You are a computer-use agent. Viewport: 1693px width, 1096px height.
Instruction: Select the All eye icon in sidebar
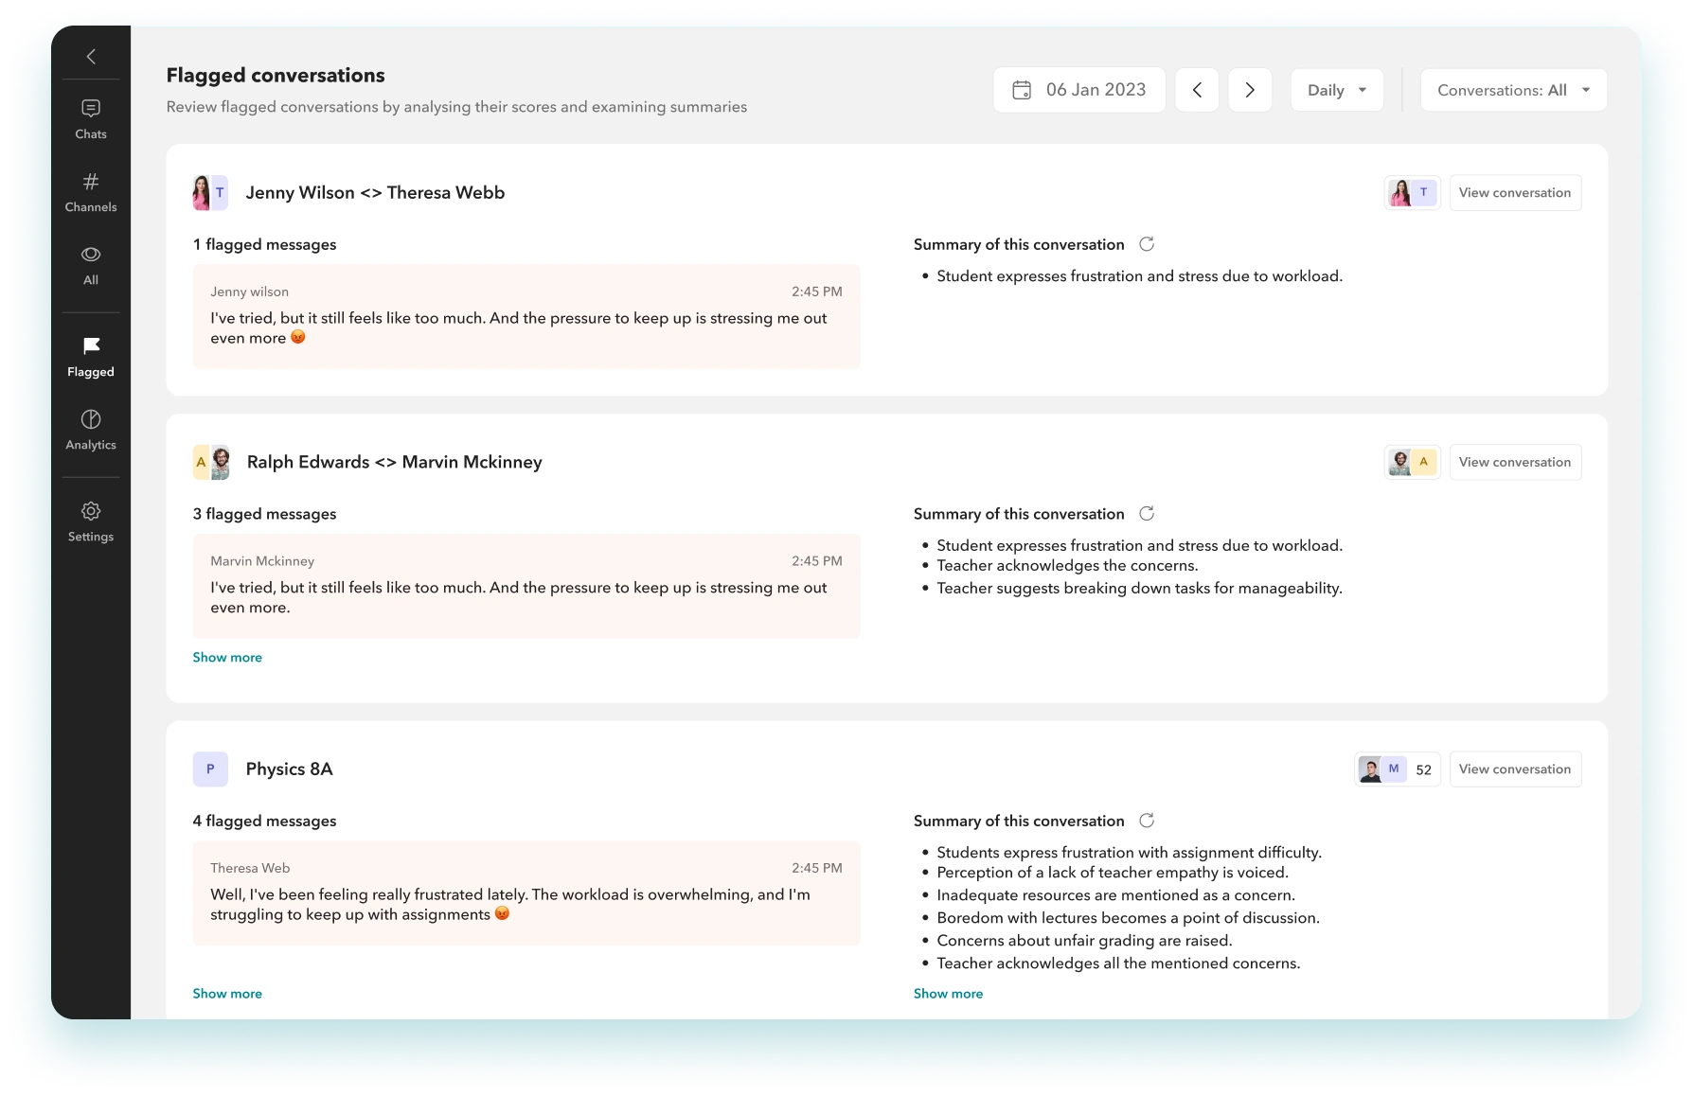[x=91, y=265]
